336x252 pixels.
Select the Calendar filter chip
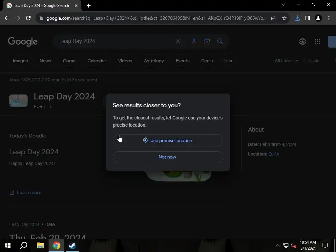click(97, 61)
